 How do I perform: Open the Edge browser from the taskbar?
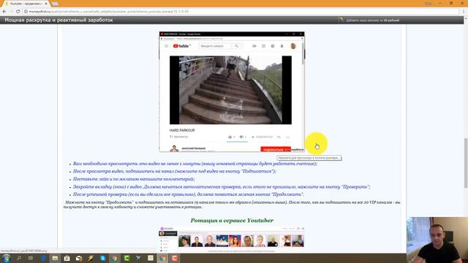click(x=42, y=258)
